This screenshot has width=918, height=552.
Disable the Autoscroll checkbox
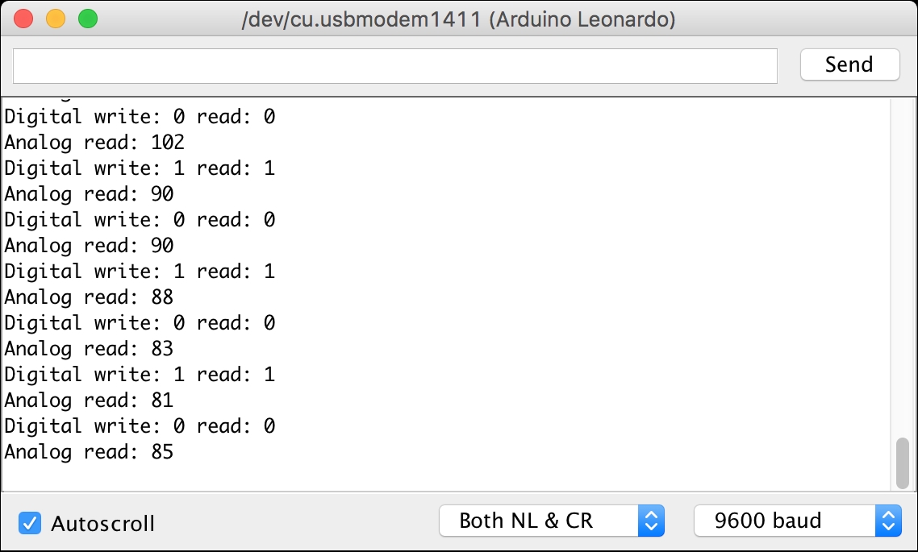pos(30,523)
